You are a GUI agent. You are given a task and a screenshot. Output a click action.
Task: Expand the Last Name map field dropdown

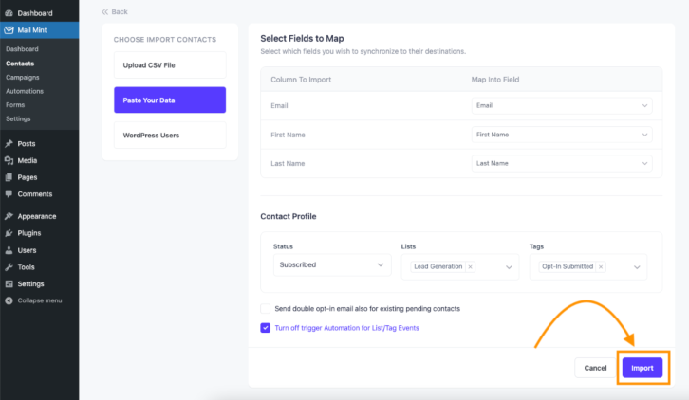coord(562,163)
